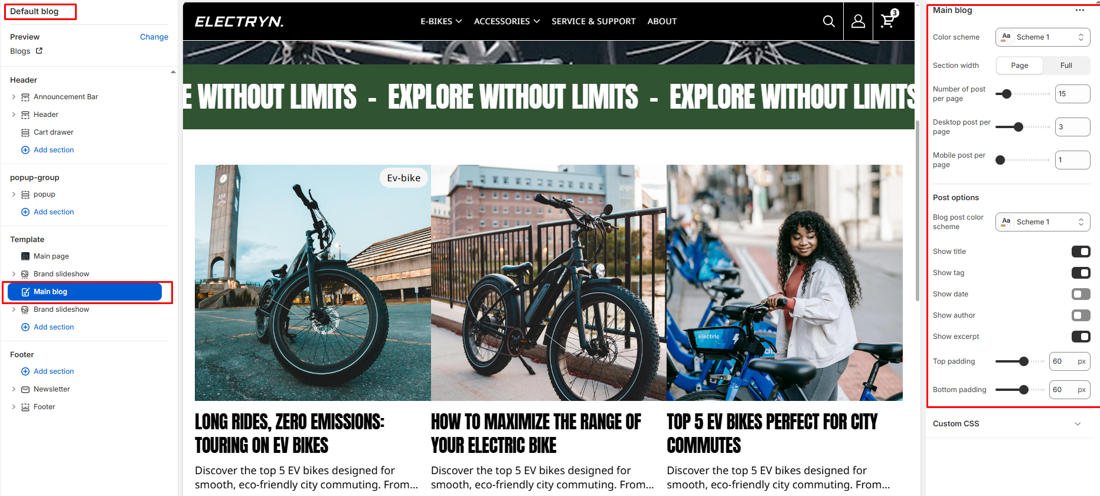Click the Number of post per page input field
Screen dimensions: 1100x496
[1072, 94]
